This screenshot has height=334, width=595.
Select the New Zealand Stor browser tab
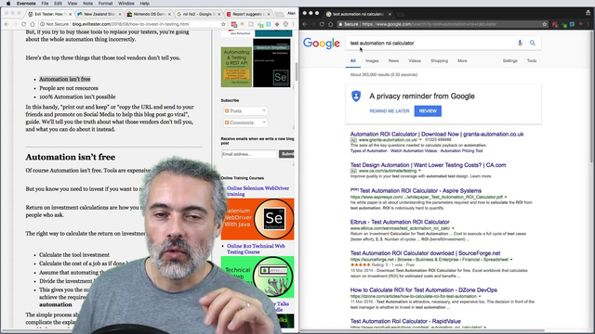click(x=99, y=14)
